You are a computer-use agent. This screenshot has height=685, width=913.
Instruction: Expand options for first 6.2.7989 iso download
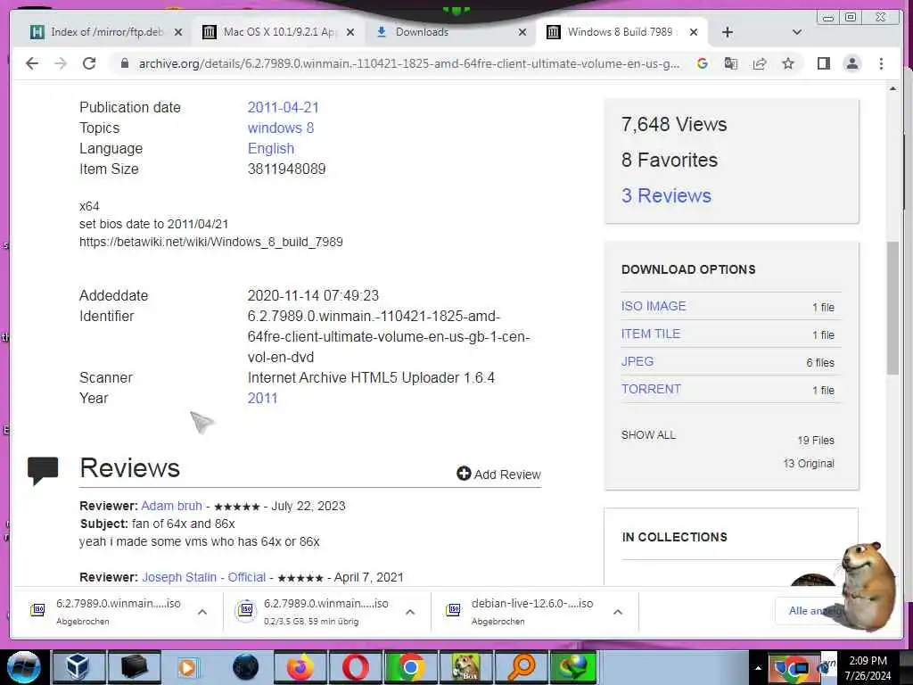(x=202, y=612)
